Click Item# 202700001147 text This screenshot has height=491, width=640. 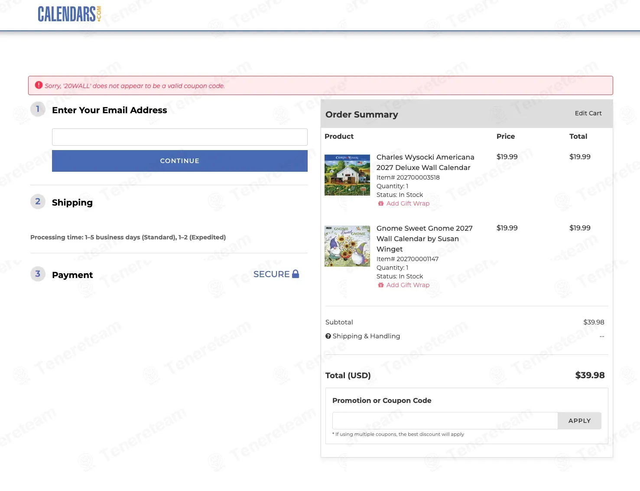pos(407,259)
